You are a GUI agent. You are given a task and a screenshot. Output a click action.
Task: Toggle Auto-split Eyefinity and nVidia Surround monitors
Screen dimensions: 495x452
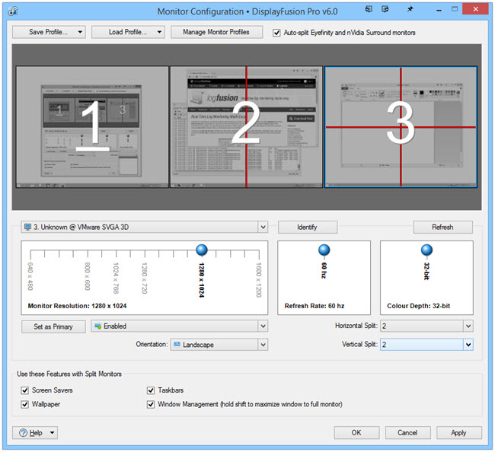[x=276, y=33]
